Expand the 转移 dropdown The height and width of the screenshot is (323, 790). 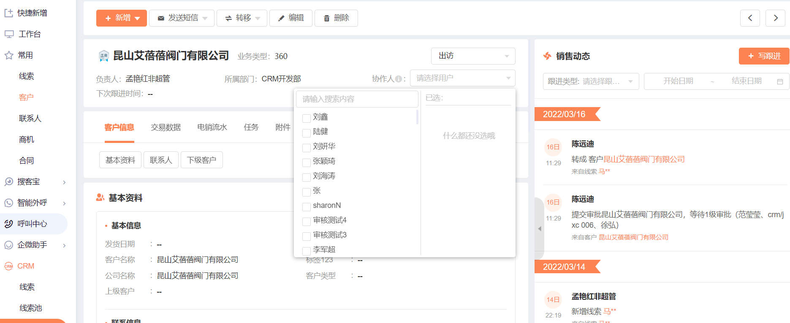[x=258, y=18]
